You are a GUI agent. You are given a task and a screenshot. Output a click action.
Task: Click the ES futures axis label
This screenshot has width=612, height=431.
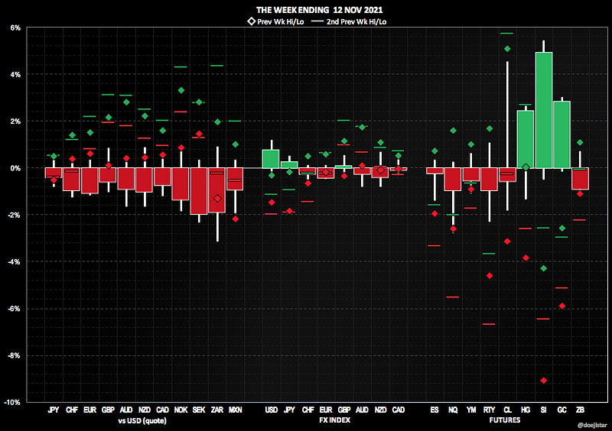[x=435, y=410]
